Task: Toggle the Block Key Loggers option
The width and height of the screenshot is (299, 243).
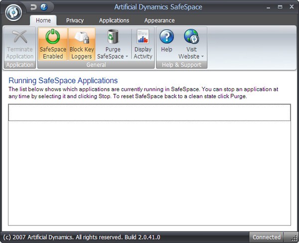Action: point(81,37)
